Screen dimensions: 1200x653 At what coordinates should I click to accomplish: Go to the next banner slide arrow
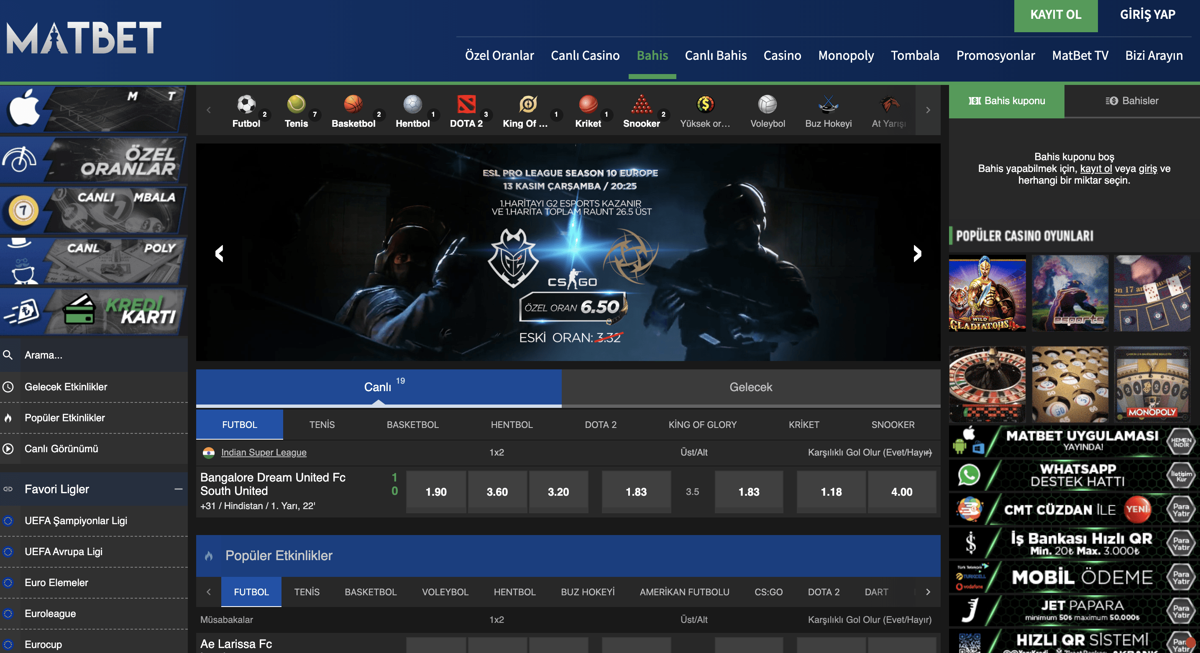[917, 254]
